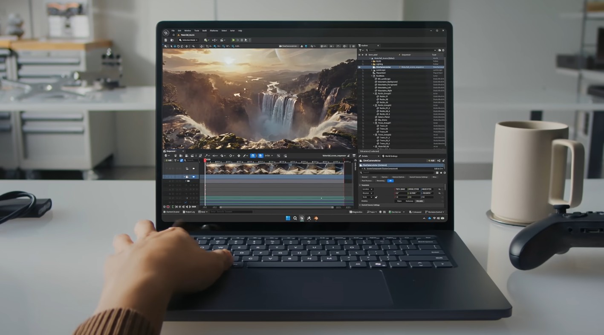Open the Selection Mode dropdown

point(188,40)
